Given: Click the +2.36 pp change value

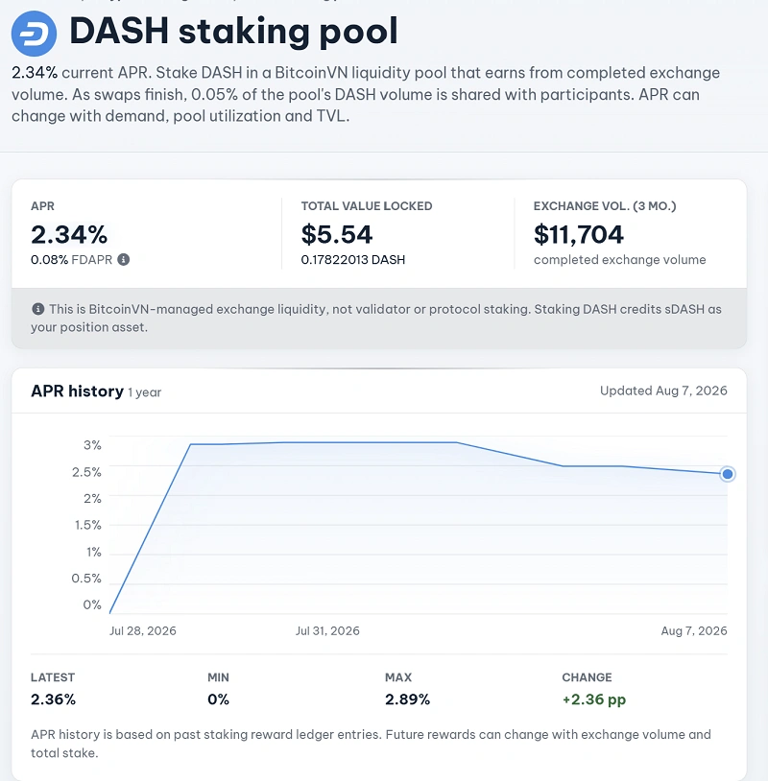Looking at the screenshot, I should click(593, 699).
